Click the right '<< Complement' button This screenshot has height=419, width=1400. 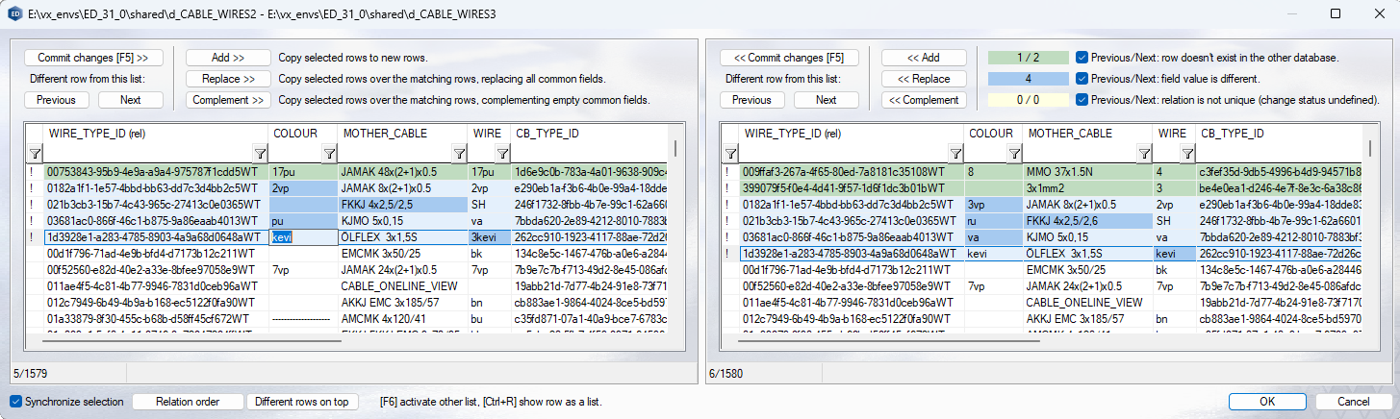924,100
